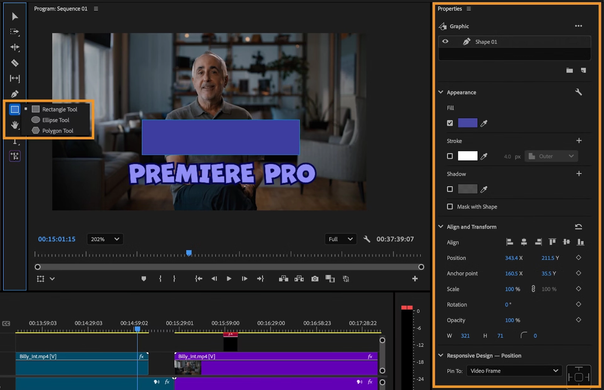Select the Razor tool
604x390 pixels.
coord(15,63)
